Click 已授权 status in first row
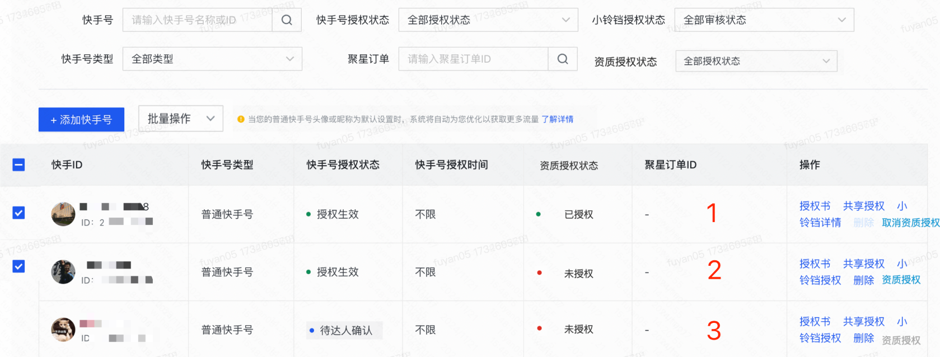 (579, 214)
